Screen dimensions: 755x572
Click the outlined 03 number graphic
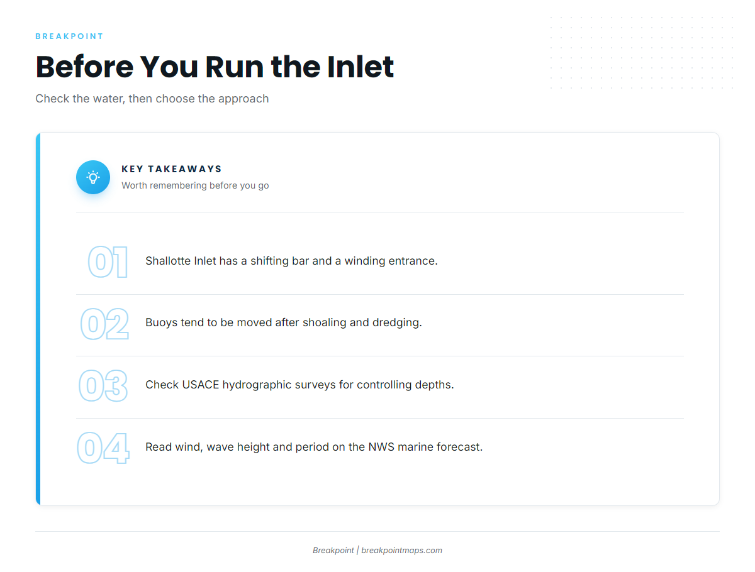click(103, 386)
